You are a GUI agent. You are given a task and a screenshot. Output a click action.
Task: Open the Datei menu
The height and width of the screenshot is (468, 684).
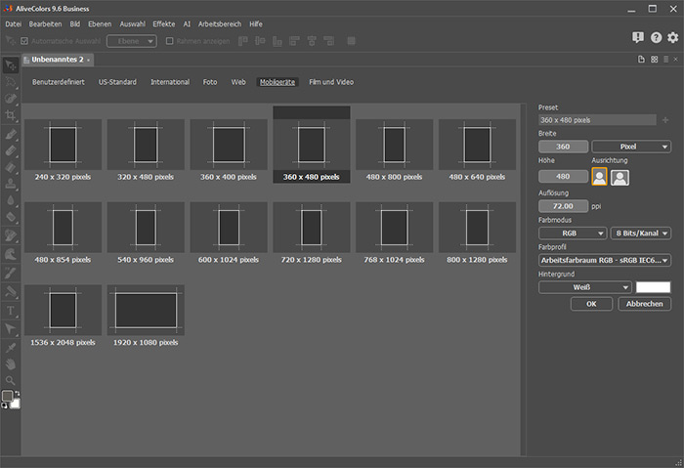click(13, 24)
